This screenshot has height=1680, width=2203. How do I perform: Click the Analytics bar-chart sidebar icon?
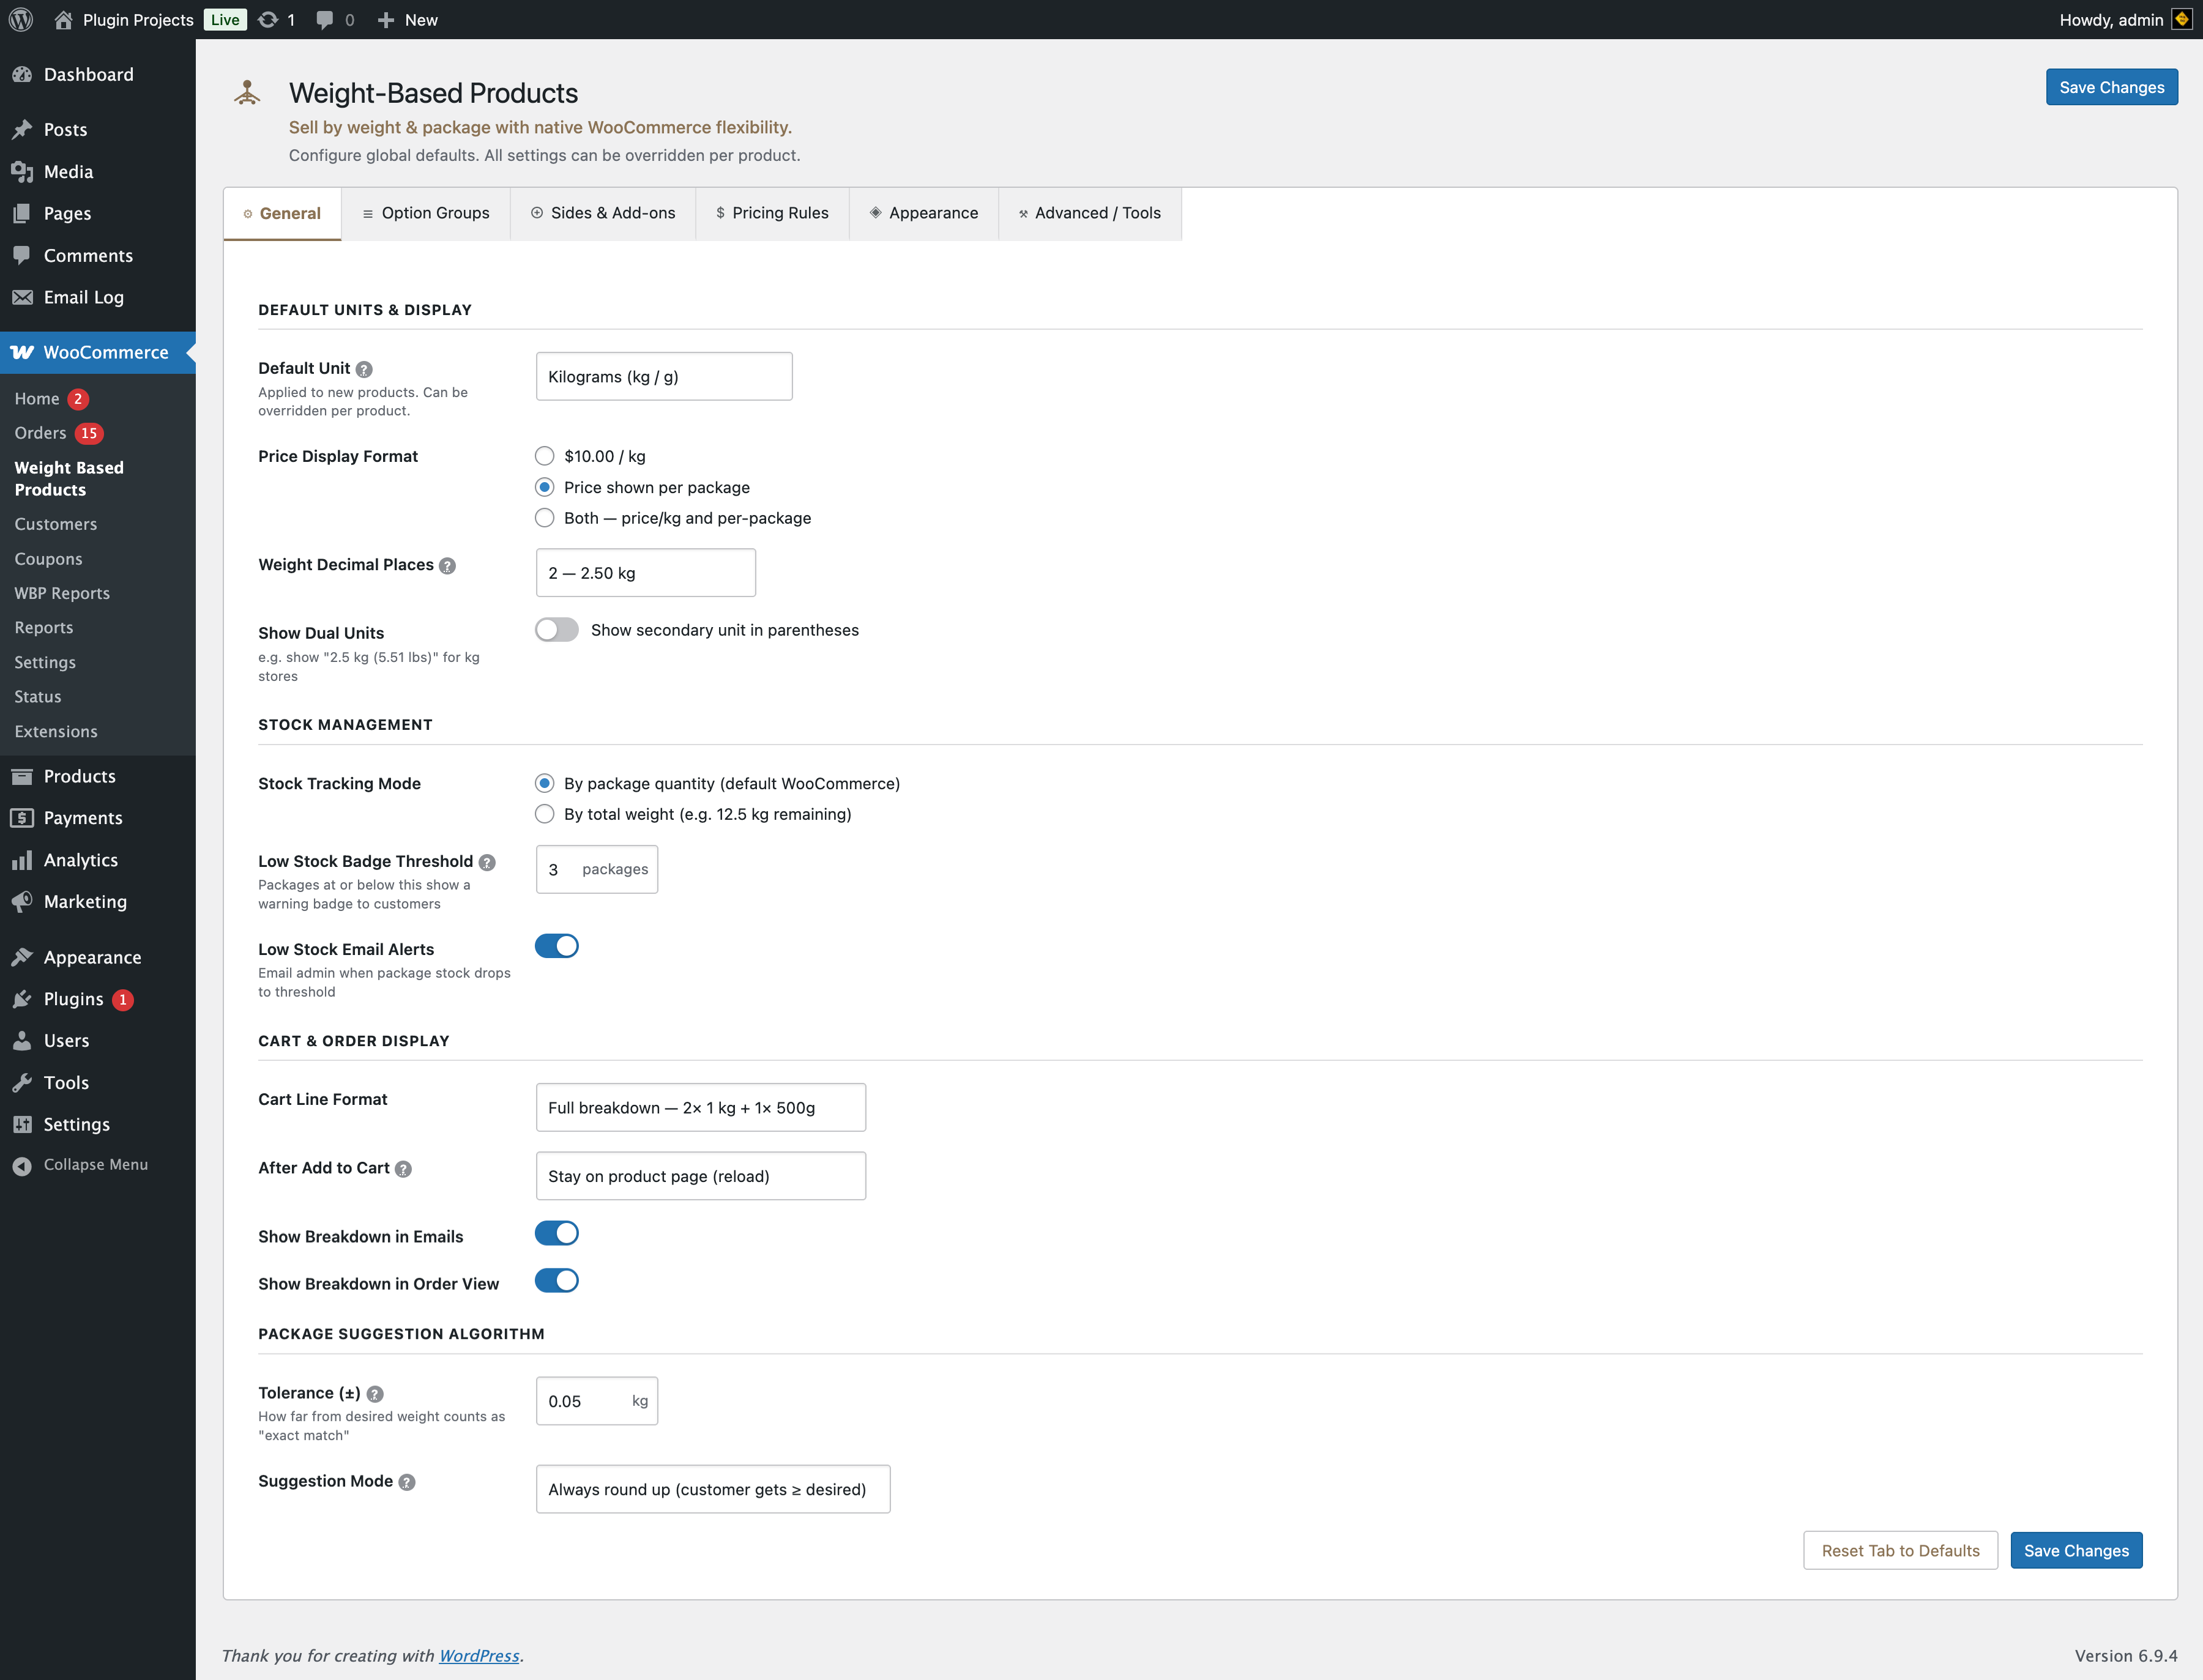(22, 859)
